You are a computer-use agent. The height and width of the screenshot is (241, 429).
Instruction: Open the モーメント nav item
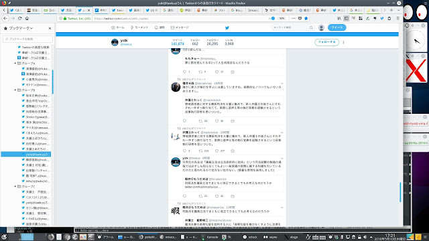point(139,27)
